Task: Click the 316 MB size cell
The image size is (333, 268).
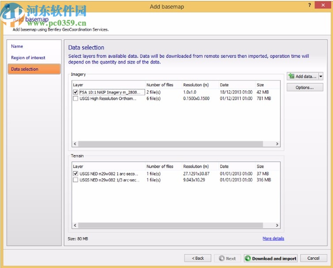Action: click(x=264, y=180)
